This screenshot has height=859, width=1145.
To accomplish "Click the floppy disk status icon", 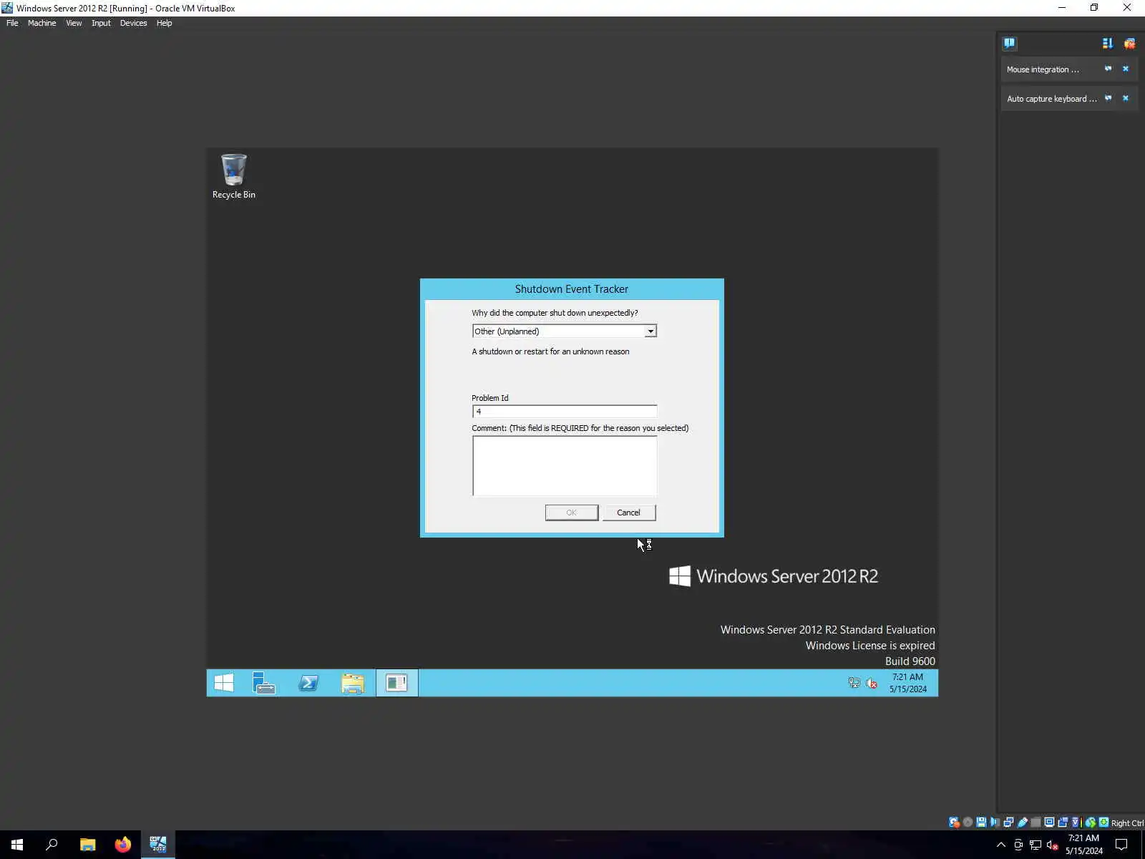I will [981, 822].
